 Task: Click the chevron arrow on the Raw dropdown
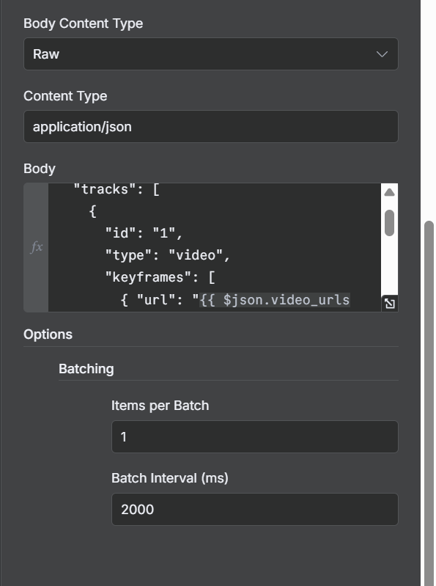tap(382, 54)
